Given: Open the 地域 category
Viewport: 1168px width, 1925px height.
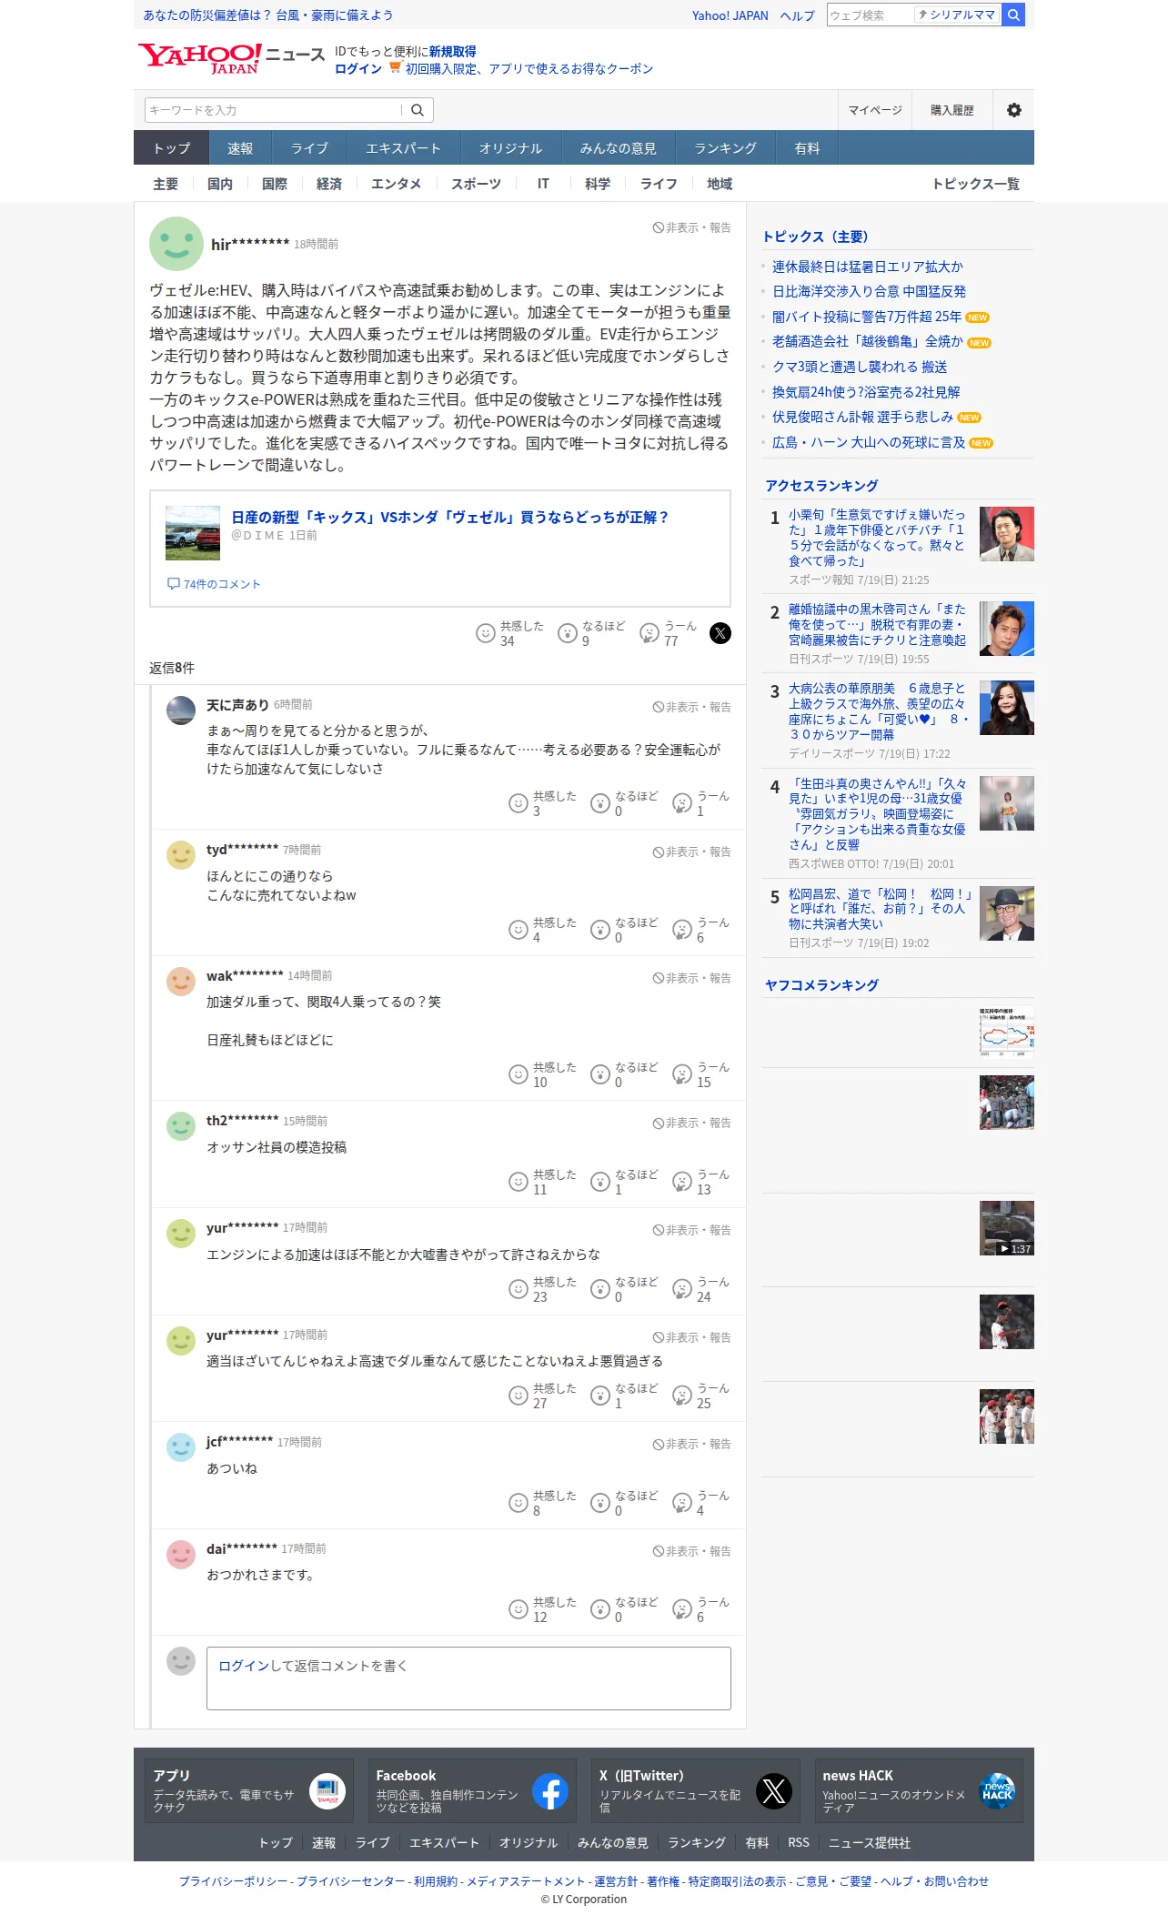Looking at the screenshot, I should click(x=720, y=184).
